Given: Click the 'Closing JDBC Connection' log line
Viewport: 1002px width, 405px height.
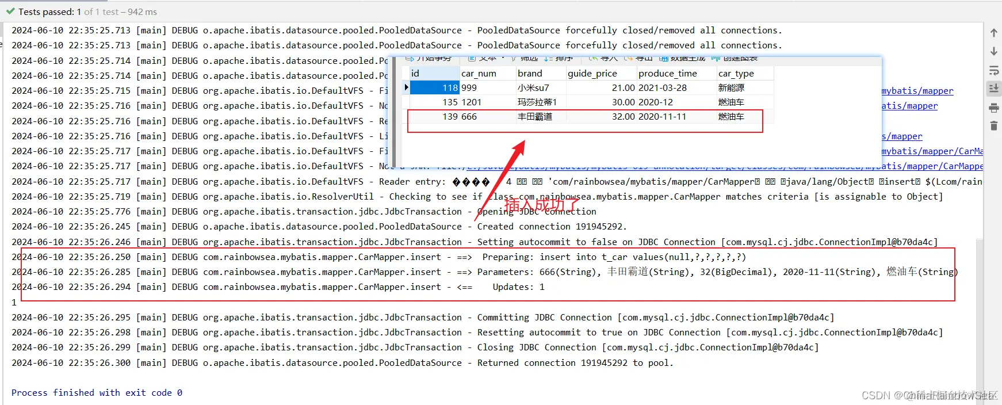Looking at the screenshot, I should [x=415, y=347].
